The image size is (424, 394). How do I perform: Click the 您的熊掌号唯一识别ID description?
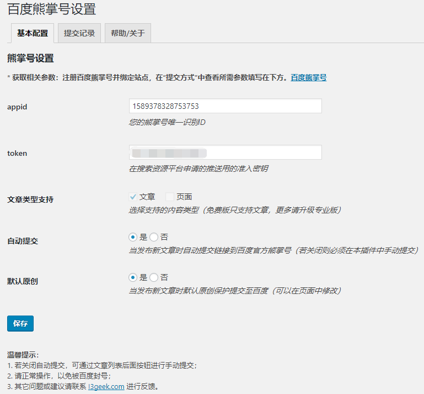(x=167, y=122)
